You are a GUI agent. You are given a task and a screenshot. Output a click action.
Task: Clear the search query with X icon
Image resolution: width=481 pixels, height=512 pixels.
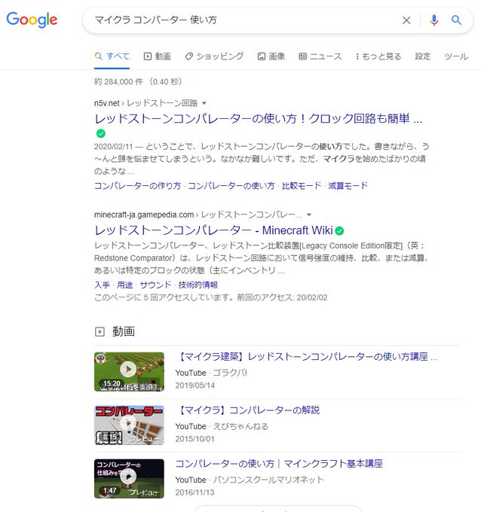point(406,20)
